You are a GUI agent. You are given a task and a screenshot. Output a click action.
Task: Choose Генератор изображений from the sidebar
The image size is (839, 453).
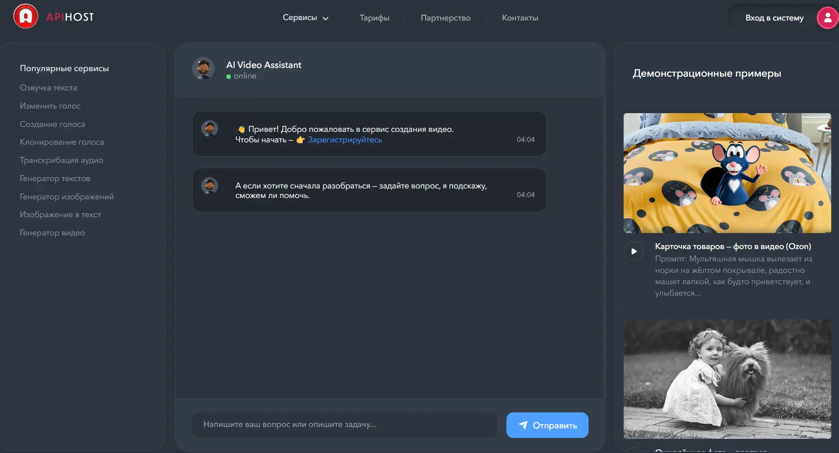[67, 197]
